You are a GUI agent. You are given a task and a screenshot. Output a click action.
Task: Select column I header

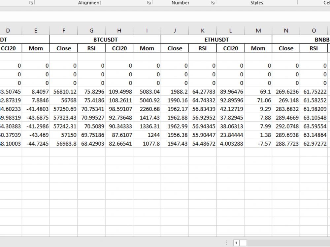click(147, 31)
